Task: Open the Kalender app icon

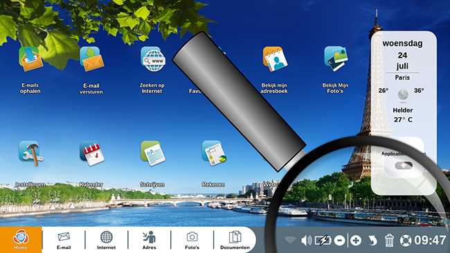Action: [x=92, y=153]
